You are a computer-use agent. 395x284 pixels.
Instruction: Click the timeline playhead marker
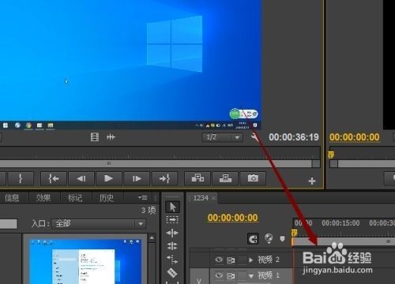[294, 233]
